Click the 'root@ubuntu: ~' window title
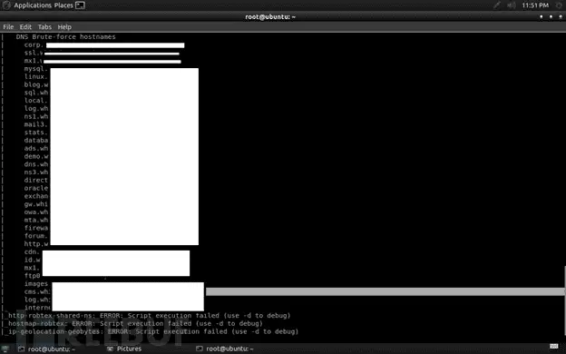 coord(270,16)
